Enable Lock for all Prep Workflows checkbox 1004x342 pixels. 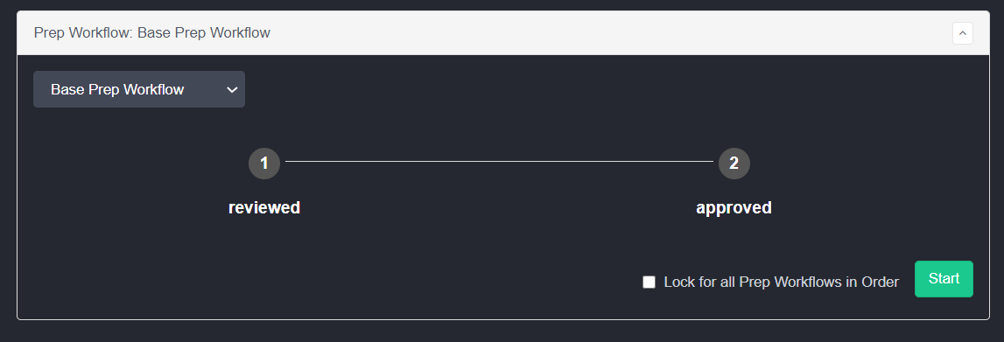649,282
